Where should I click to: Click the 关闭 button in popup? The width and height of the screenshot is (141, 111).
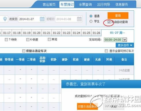[114, 106]
